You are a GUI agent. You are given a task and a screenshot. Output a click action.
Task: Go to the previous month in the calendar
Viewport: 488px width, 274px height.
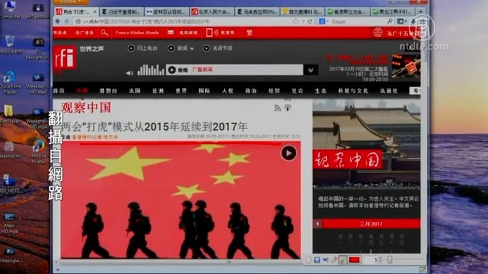[319, 224]
